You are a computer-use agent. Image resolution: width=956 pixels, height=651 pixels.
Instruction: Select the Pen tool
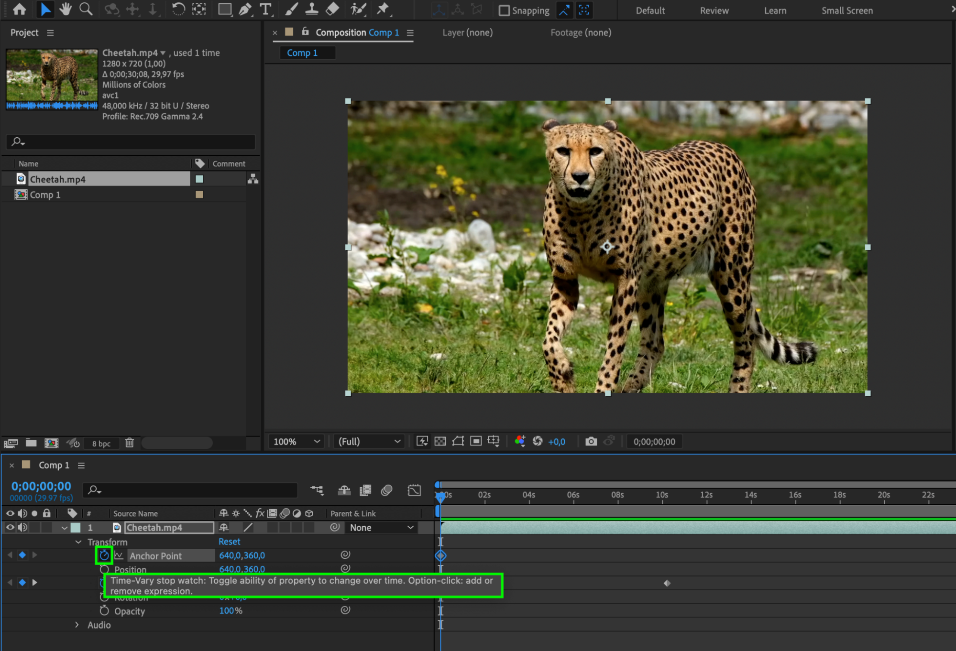coord(245,9)
